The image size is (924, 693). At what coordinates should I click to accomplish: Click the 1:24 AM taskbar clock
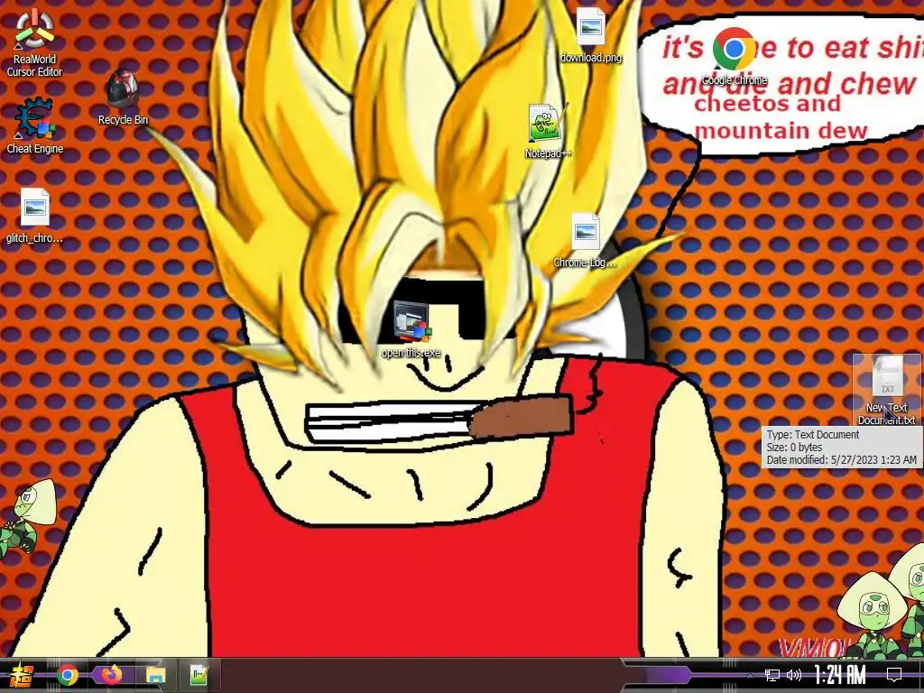point(840,675)
